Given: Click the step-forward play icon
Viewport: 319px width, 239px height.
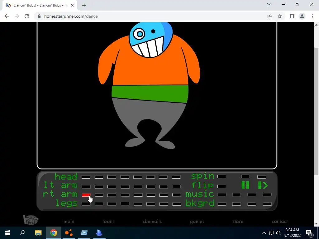Looking at the screenshot, I should pos(263,185).
